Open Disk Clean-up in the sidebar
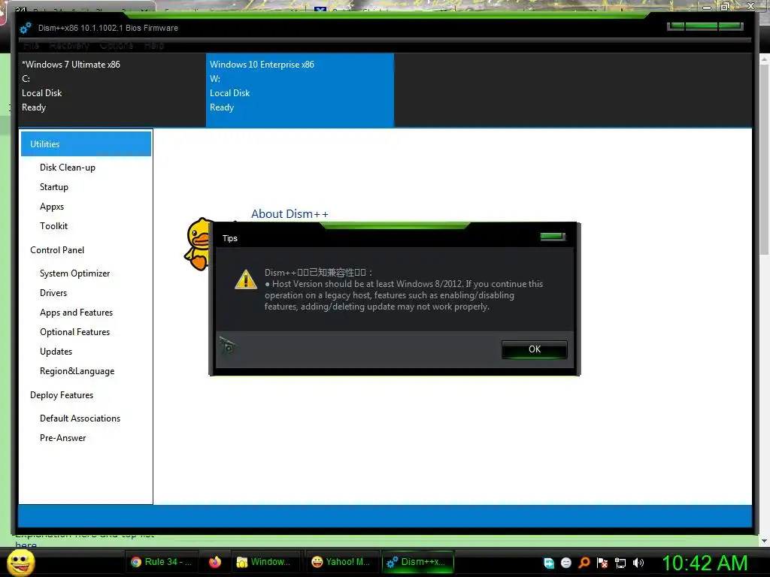The width and height of the screenshot is (770, 577). point(67,168)
